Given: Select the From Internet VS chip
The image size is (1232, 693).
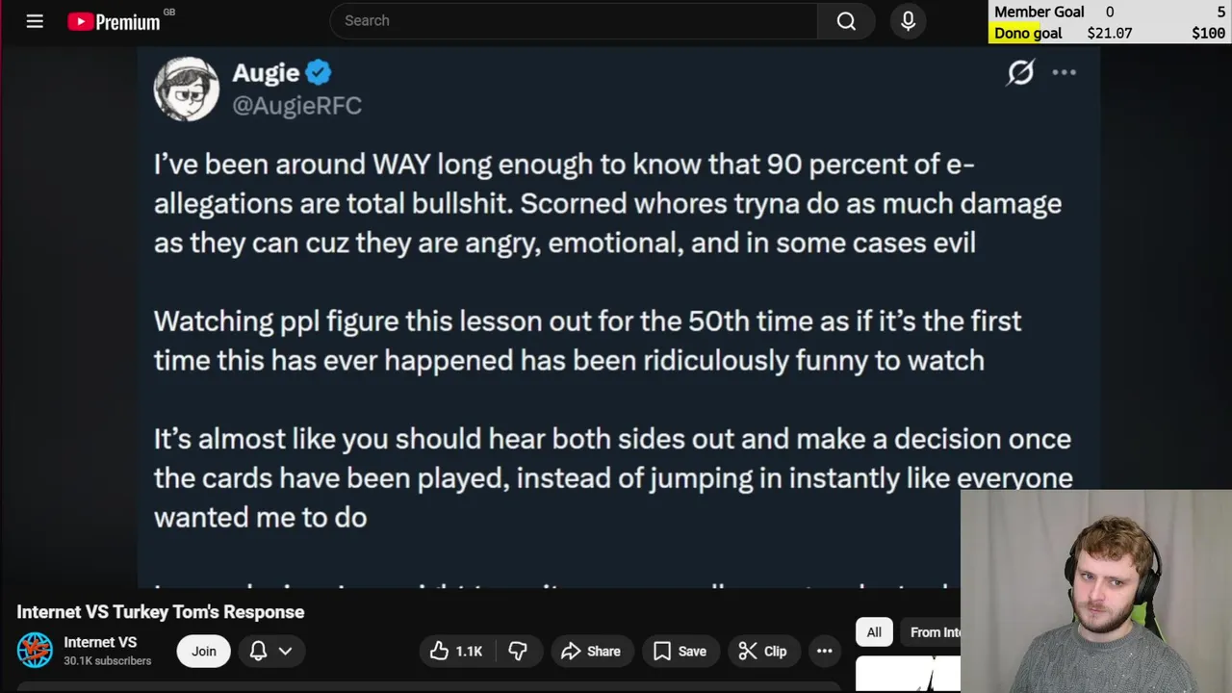Looking at the screenshot, I should (935, 632).
